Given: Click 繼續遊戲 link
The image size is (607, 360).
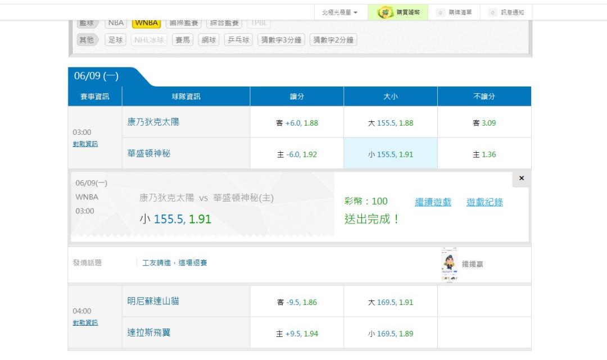Looking at the screenshot, I should 433,202.
